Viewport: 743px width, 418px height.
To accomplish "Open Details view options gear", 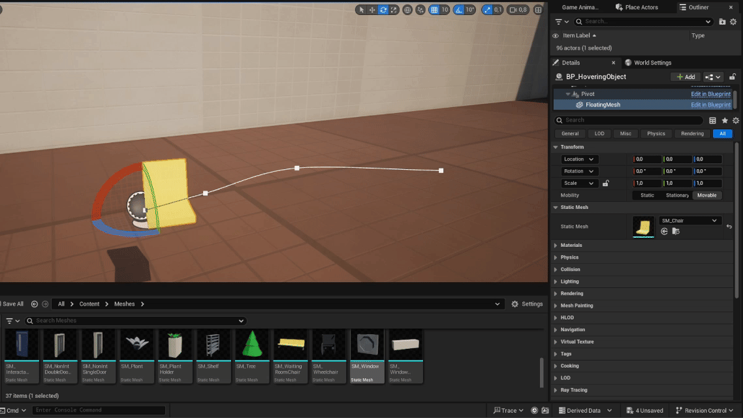I will (735, 120).
